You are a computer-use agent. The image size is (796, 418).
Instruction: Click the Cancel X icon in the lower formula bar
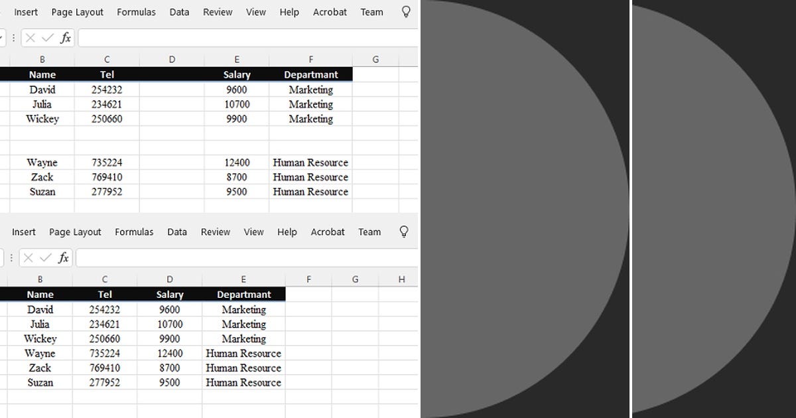tap(27, 257)
